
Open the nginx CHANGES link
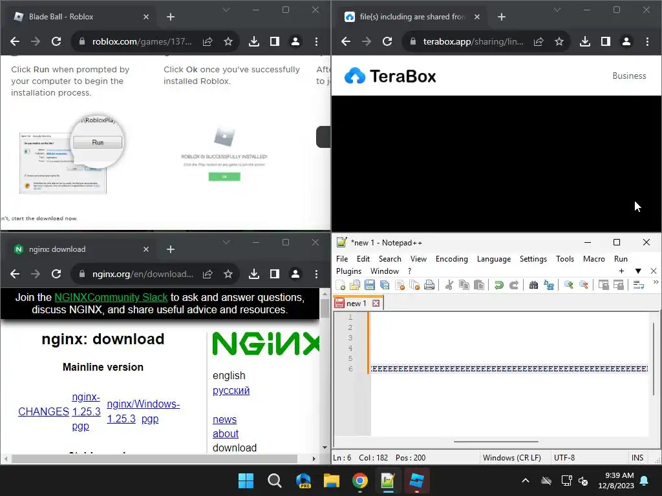43,411
